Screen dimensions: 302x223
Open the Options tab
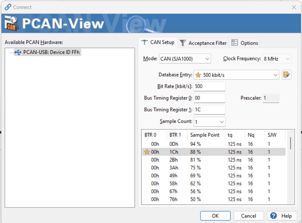point(245,43)
